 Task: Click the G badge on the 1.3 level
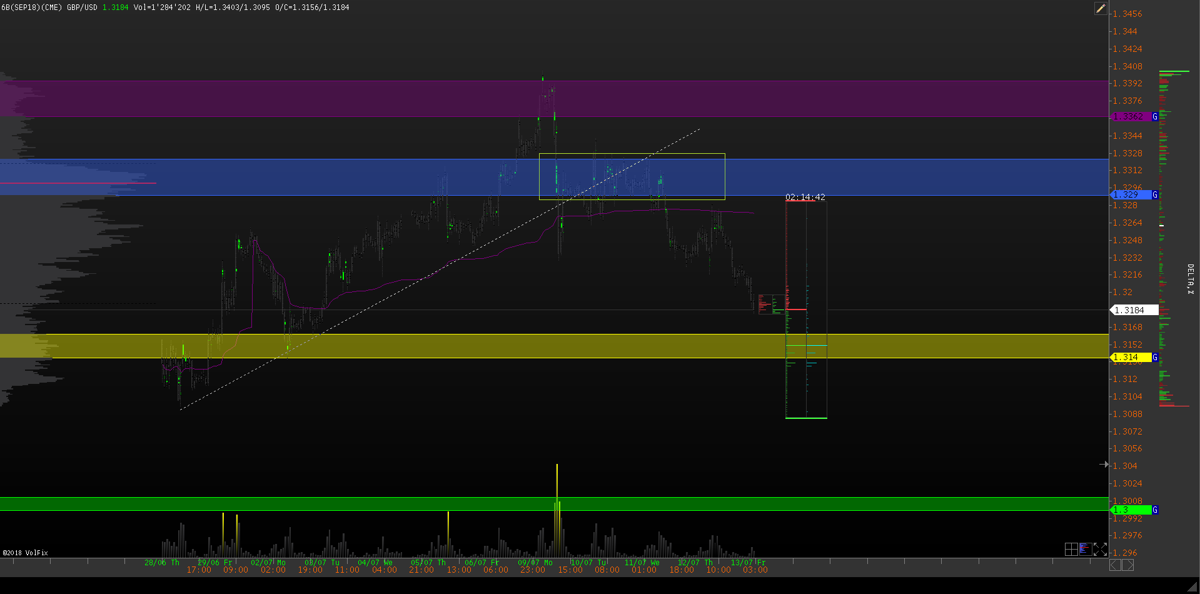coord(1155,510)
